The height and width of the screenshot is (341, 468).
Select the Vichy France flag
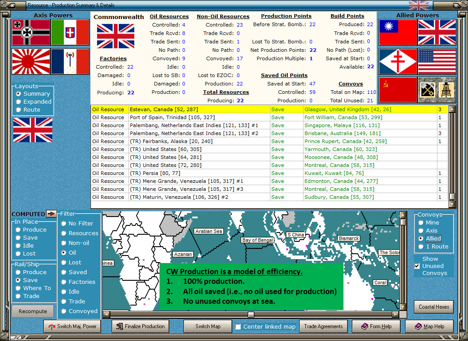point(70,62)
